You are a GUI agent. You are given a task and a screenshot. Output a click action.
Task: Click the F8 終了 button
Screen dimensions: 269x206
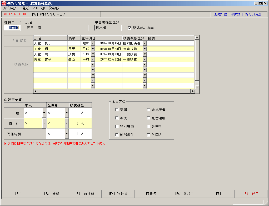click(x=251, y=194)
